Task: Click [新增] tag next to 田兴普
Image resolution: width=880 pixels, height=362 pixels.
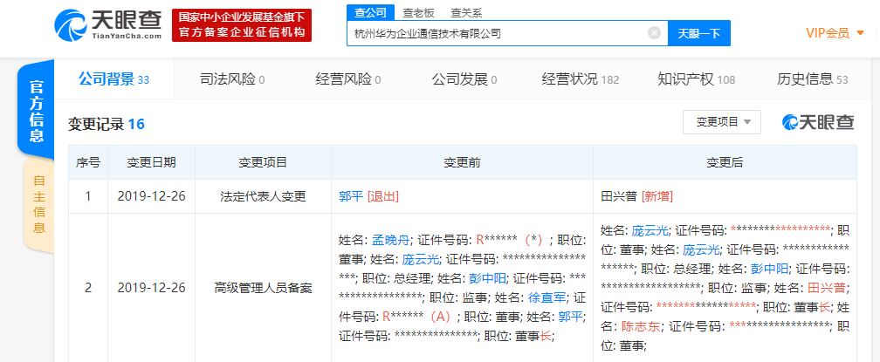Action: point(657,196)
